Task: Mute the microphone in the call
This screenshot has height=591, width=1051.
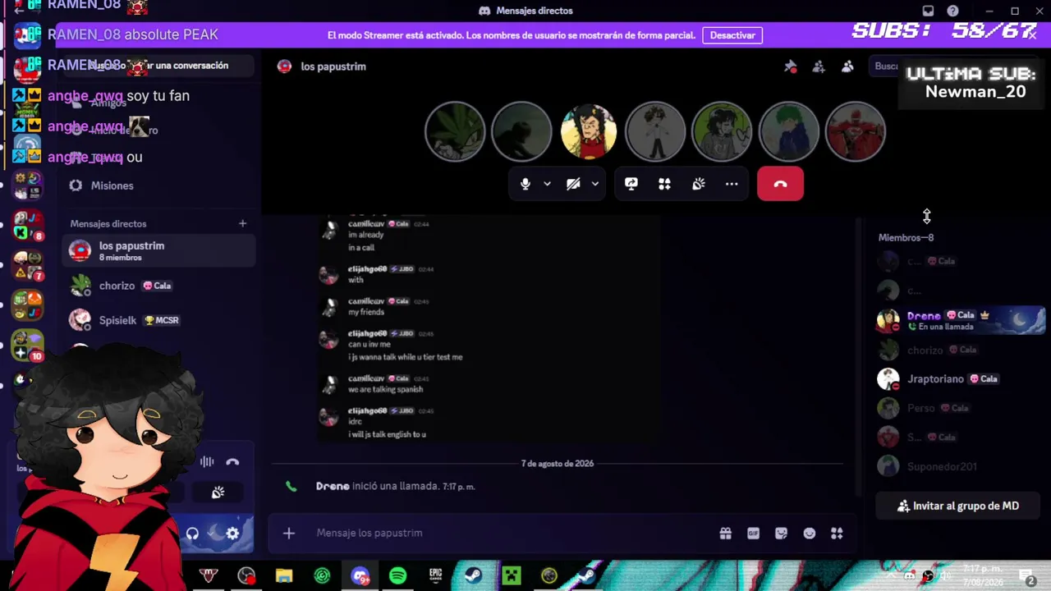Action: click(x=525, y=184)
